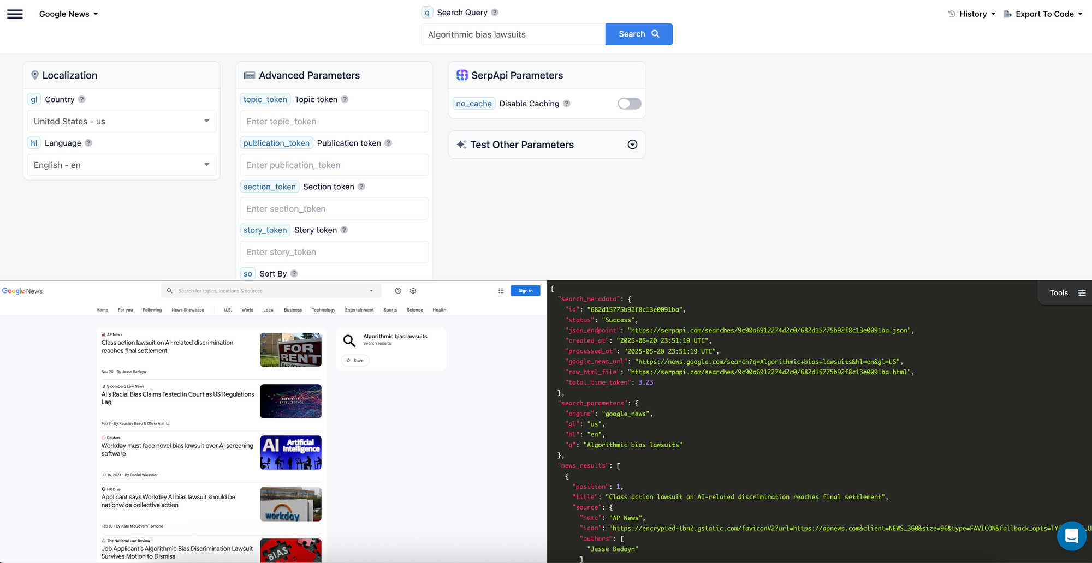Viewport: 1092px width, 563px height.
Task: Open the Reuters Workday bias lawsuit article
Action: tap(177, 450)
